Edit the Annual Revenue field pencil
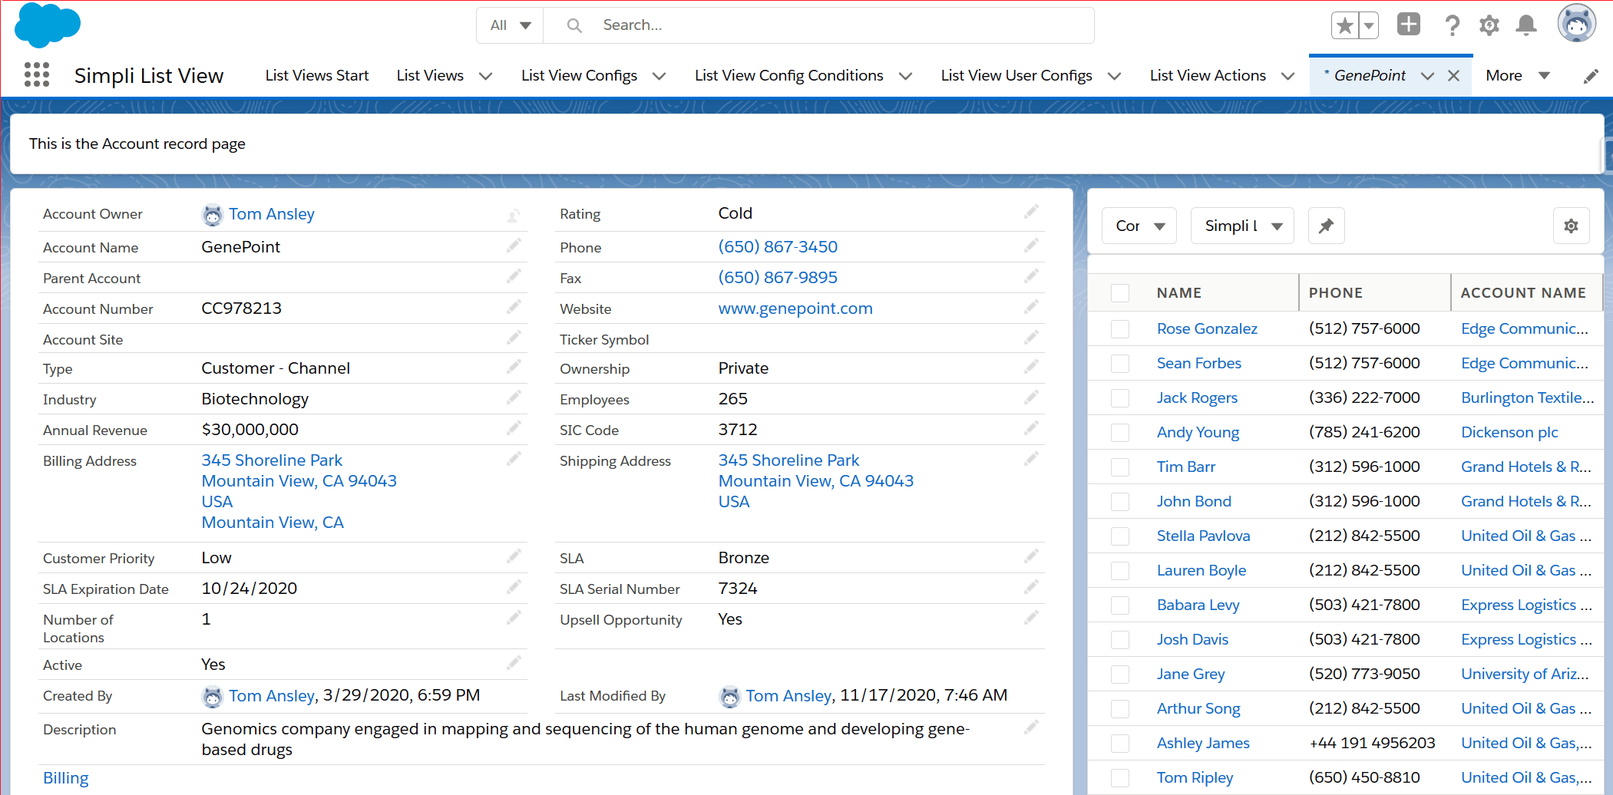The height and width of the screenshot is (795, 1613). [x=514, y=428]
